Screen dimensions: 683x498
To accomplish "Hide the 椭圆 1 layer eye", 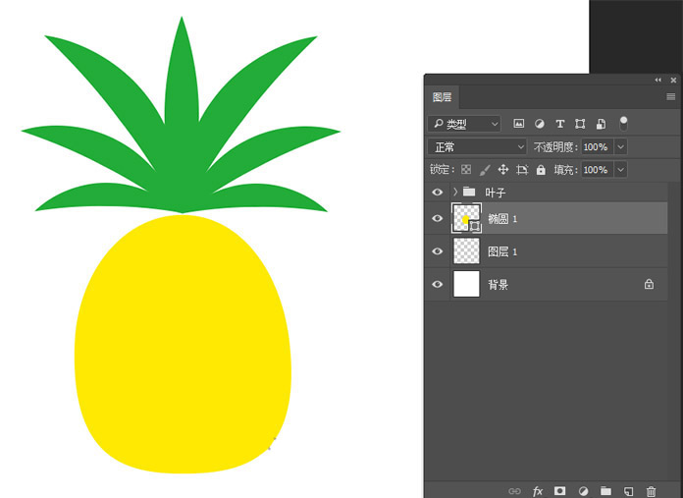I will (x=438, y=218).
